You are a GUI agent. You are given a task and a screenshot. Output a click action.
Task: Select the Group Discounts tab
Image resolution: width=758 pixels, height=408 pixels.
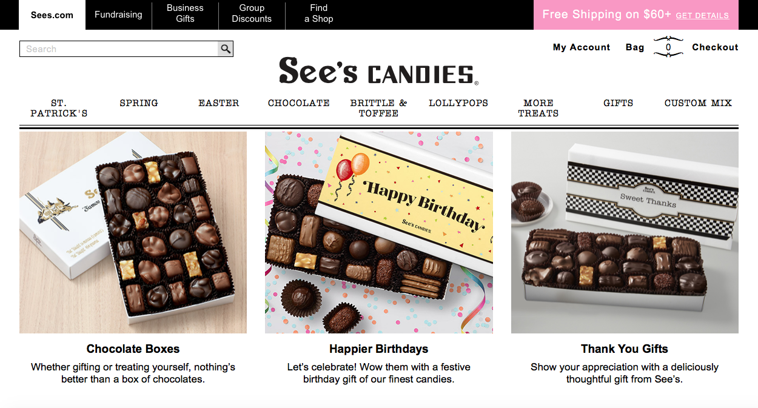coord(252,13)
